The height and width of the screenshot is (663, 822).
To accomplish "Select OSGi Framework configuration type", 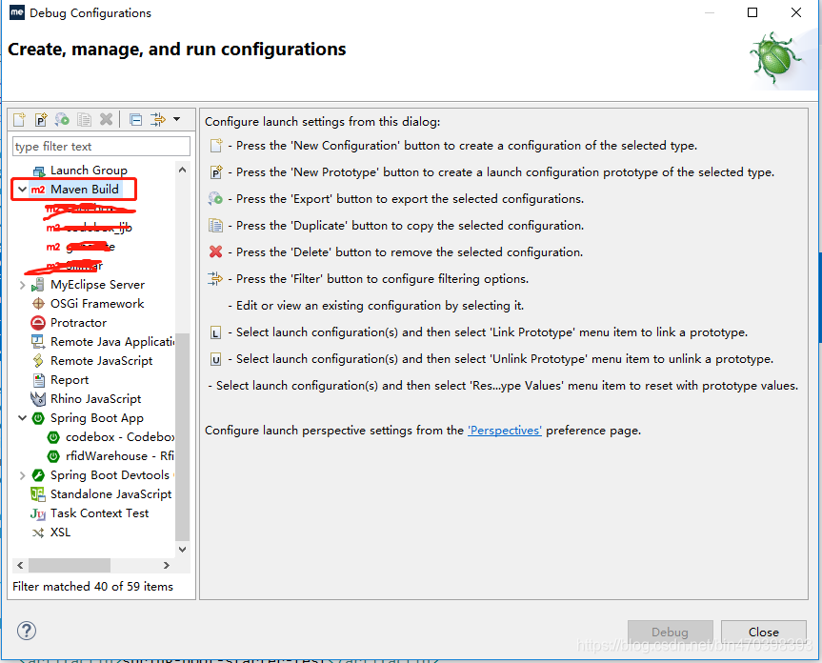I will [97, 304].
